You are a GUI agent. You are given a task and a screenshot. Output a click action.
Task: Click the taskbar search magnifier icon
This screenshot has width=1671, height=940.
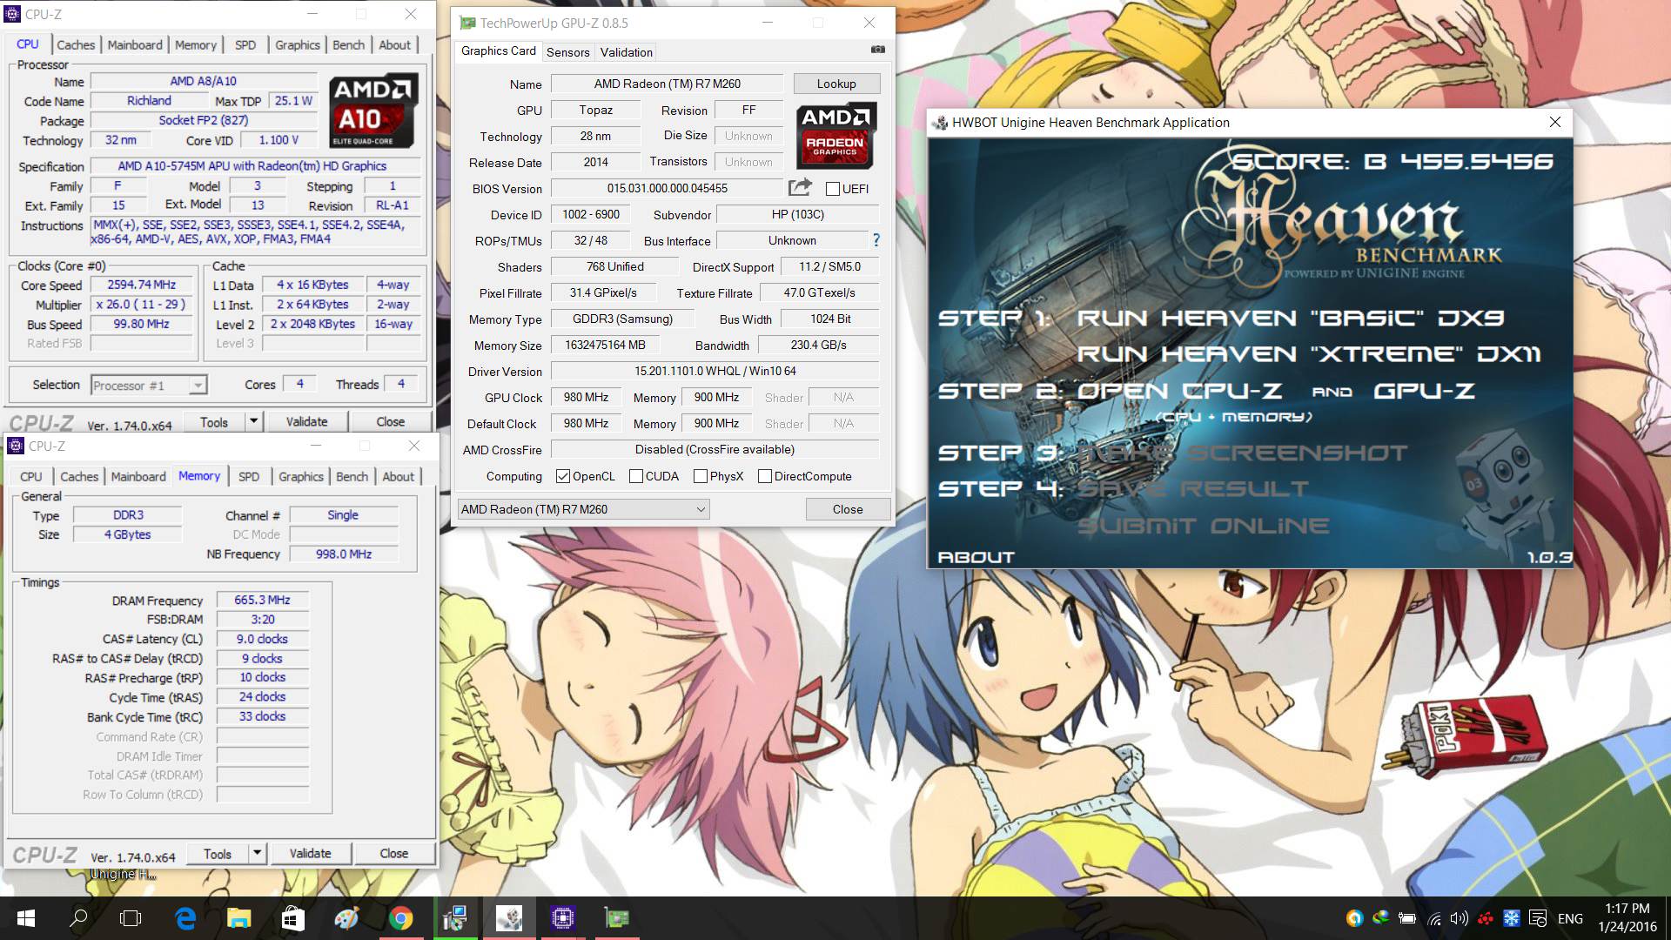(78, 918)
